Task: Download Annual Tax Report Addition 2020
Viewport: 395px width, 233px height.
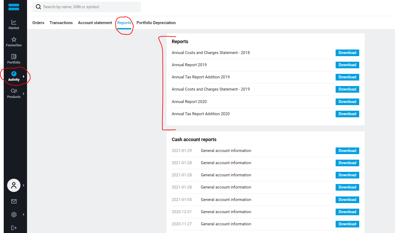Action: pos(347,114)
